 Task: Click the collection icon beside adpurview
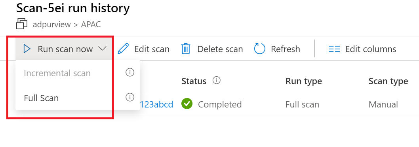click(22, 24)
